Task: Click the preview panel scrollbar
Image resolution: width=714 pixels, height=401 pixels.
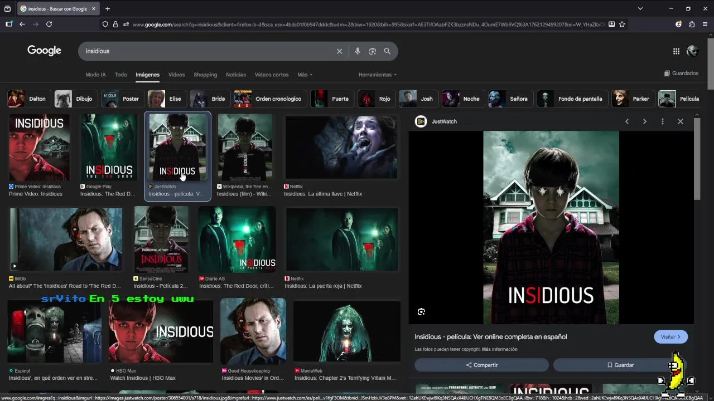Action: (697, 159)
